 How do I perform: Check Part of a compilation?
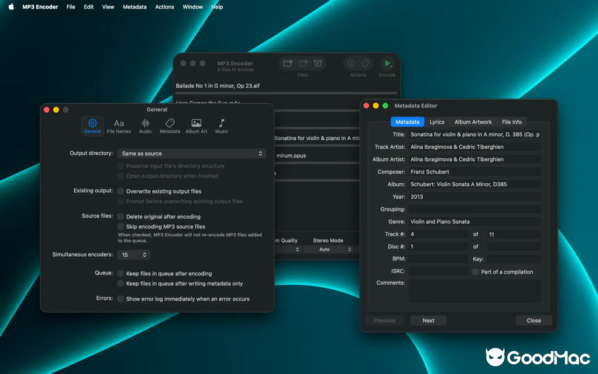(476, 272)
